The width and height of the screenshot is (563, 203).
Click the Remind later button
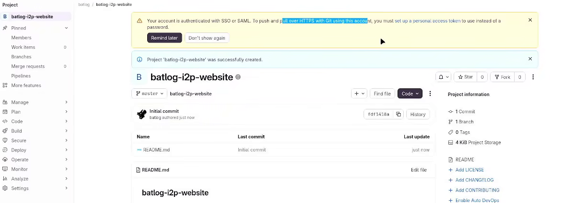[x=164, y=38]
